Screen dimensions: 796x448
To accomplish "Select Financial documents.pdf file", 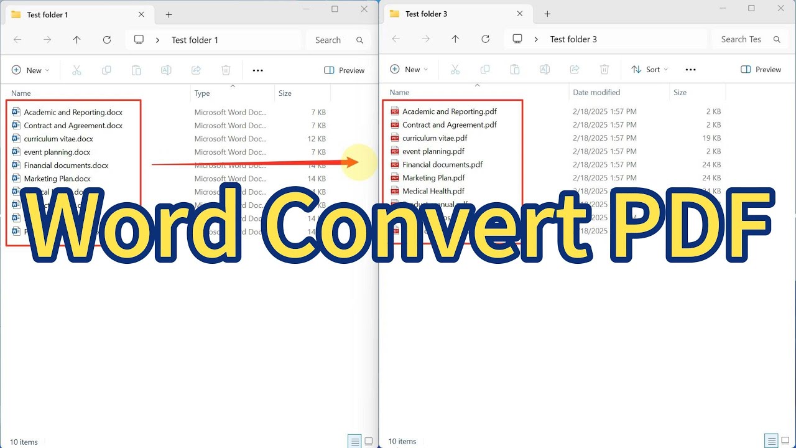I will [x=442, y=164].
